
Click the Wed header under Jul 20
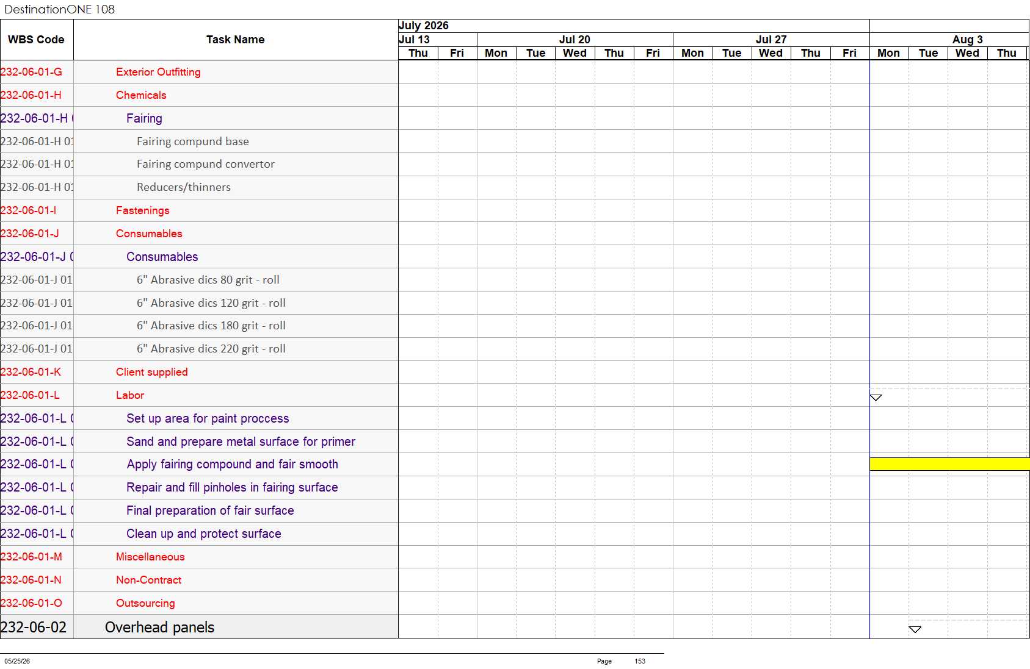[x=575, y=53]
